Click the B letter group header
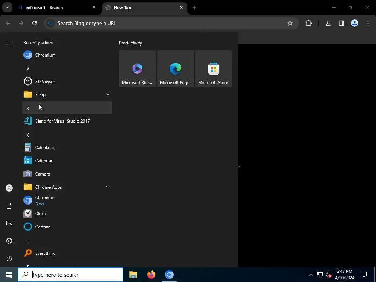 pyautogui.click(x=67, y=108)
